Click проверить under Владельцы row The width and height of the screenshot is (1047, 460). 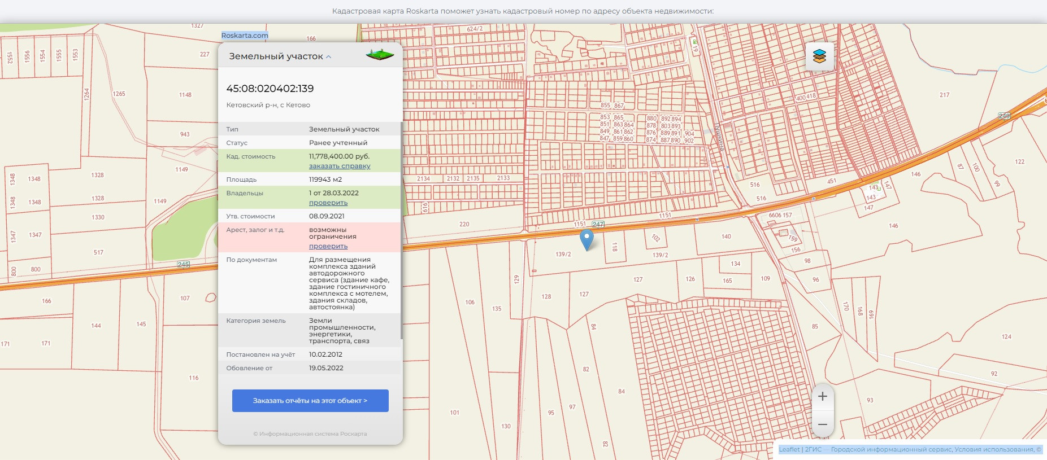pyautogui.click(x=328, y=203)
